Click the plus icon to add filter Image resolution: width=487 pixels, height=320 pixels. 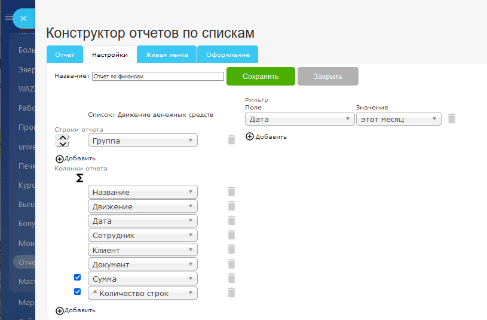[250, 136]
